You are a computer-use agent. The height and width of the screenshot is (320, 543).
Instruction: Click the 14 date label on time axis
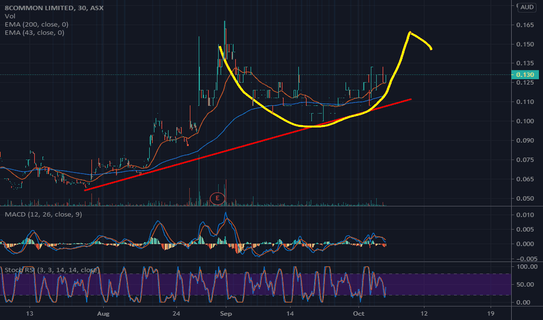(290, 314)
